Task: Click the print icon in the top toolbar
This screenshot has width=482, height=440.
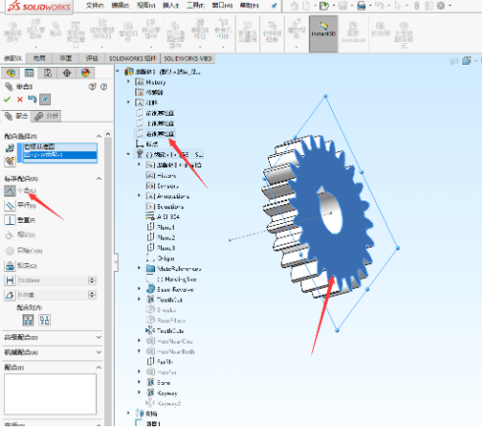Action: (x=361, y=6)
